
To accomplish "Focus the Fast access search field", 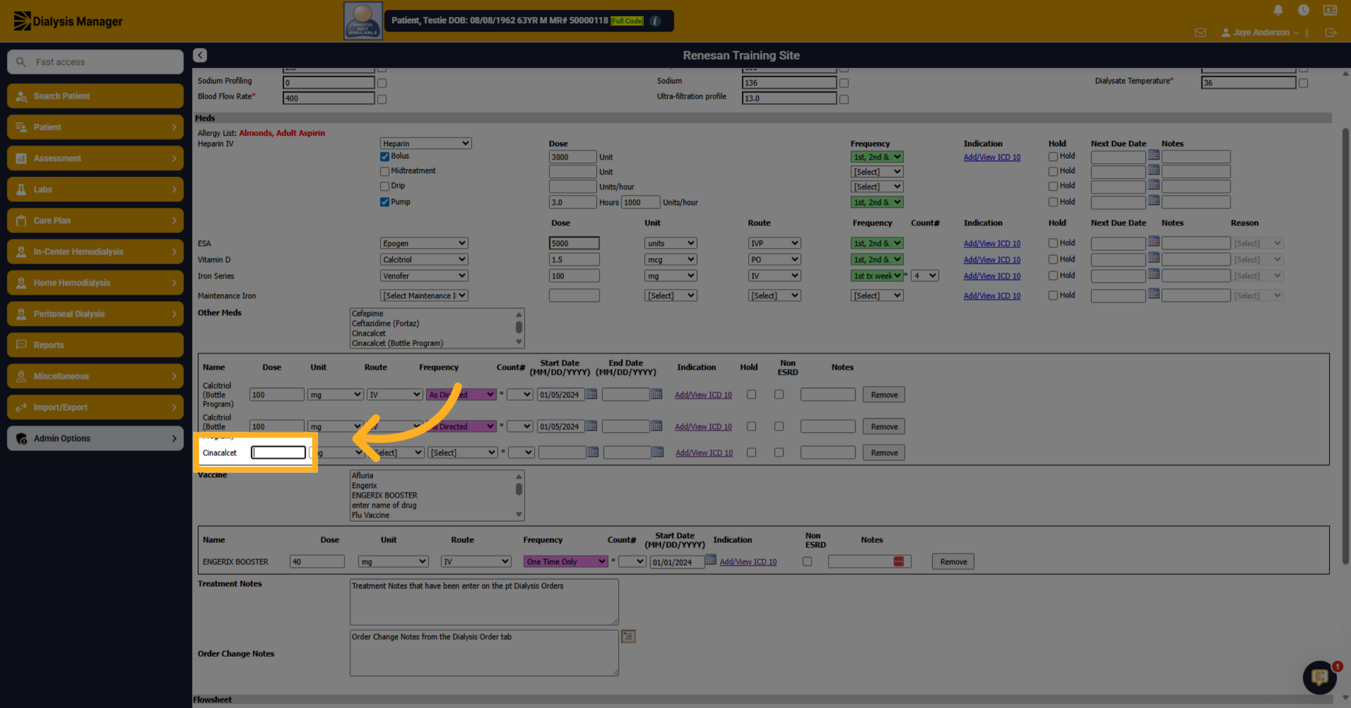I will point(95,62).
